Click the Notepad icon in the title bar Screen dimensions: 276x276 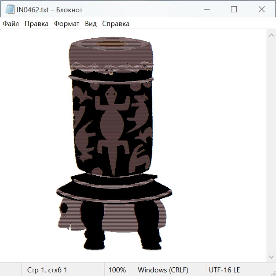tap(10, 10)
